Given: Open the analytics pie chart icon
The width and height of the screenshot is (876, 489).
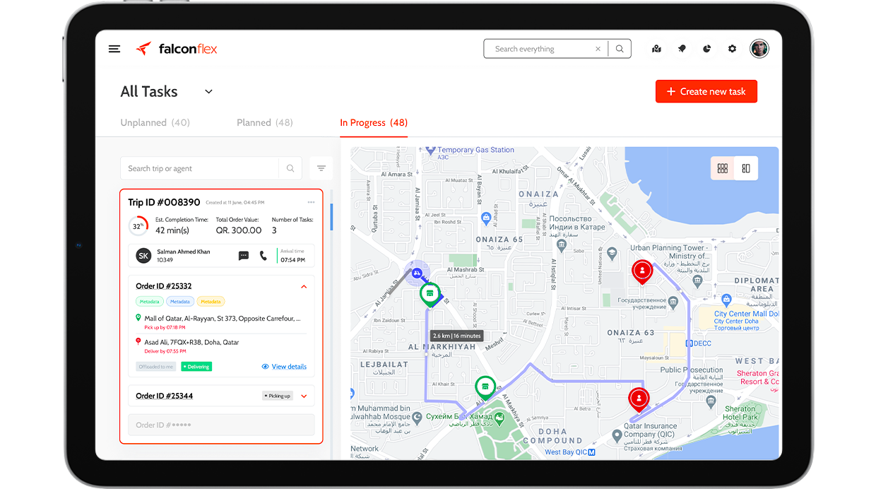Looking at the screenshot, I should (x=707, y=49).
